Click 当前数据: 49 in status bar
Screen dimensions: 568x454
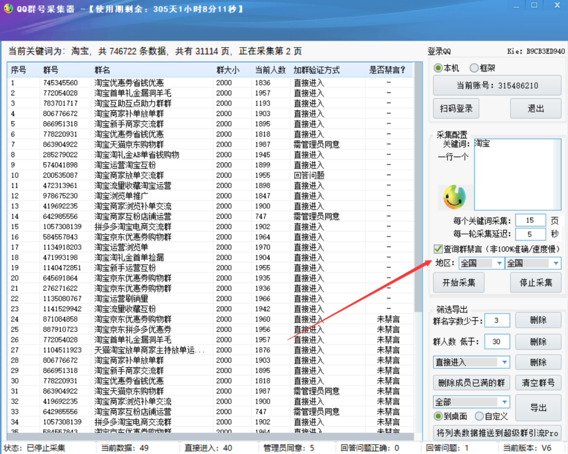tap(124, 448)
